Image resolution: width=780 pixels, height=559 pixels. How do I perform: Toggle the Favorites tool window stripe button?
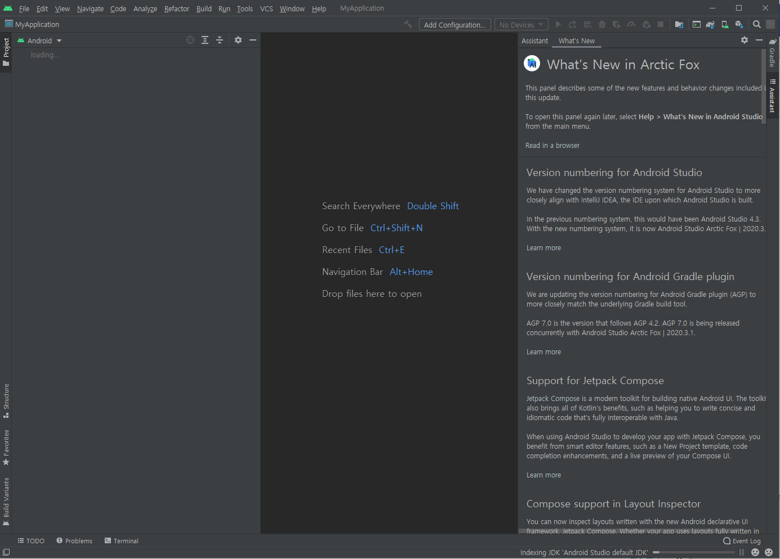coord(6,448)
